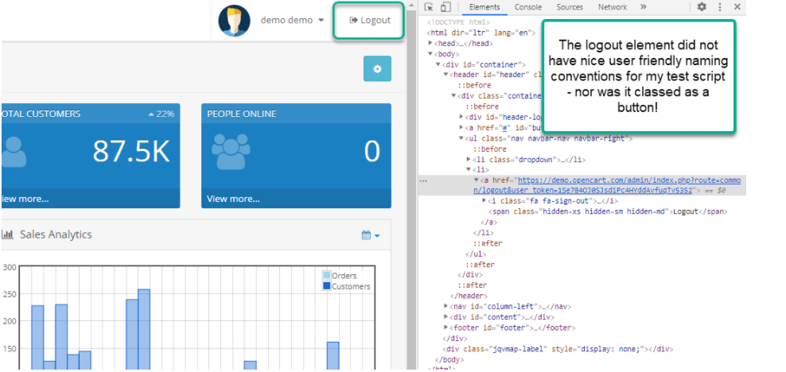Close the DevTools panel
Screen dimensions: 786x372
(737, 7)
